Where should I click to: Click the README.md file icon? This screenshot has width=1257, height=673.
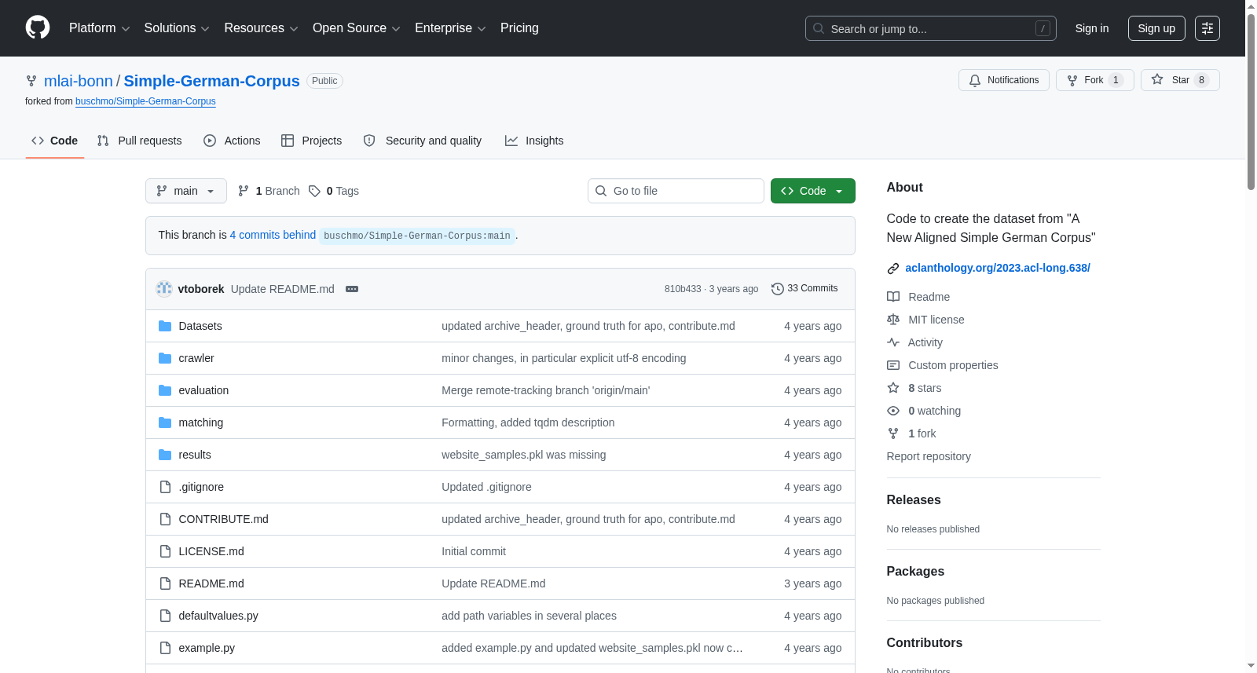(x=165, y=583)
